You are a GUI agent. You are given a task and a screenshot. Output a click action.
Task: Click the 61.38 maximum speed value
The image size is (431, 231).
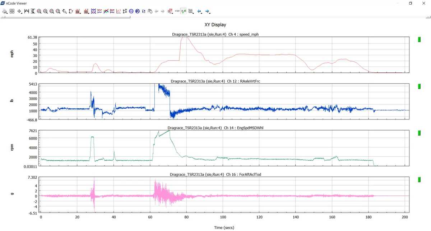32,37
